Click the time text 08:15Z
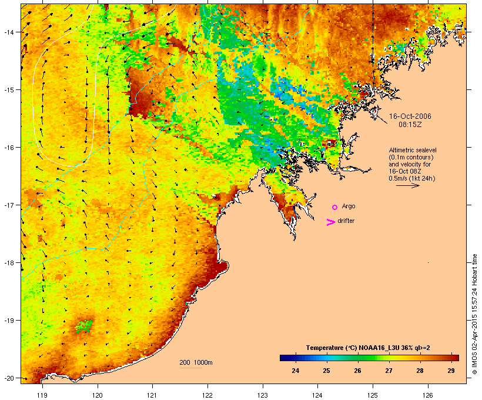 410,125
